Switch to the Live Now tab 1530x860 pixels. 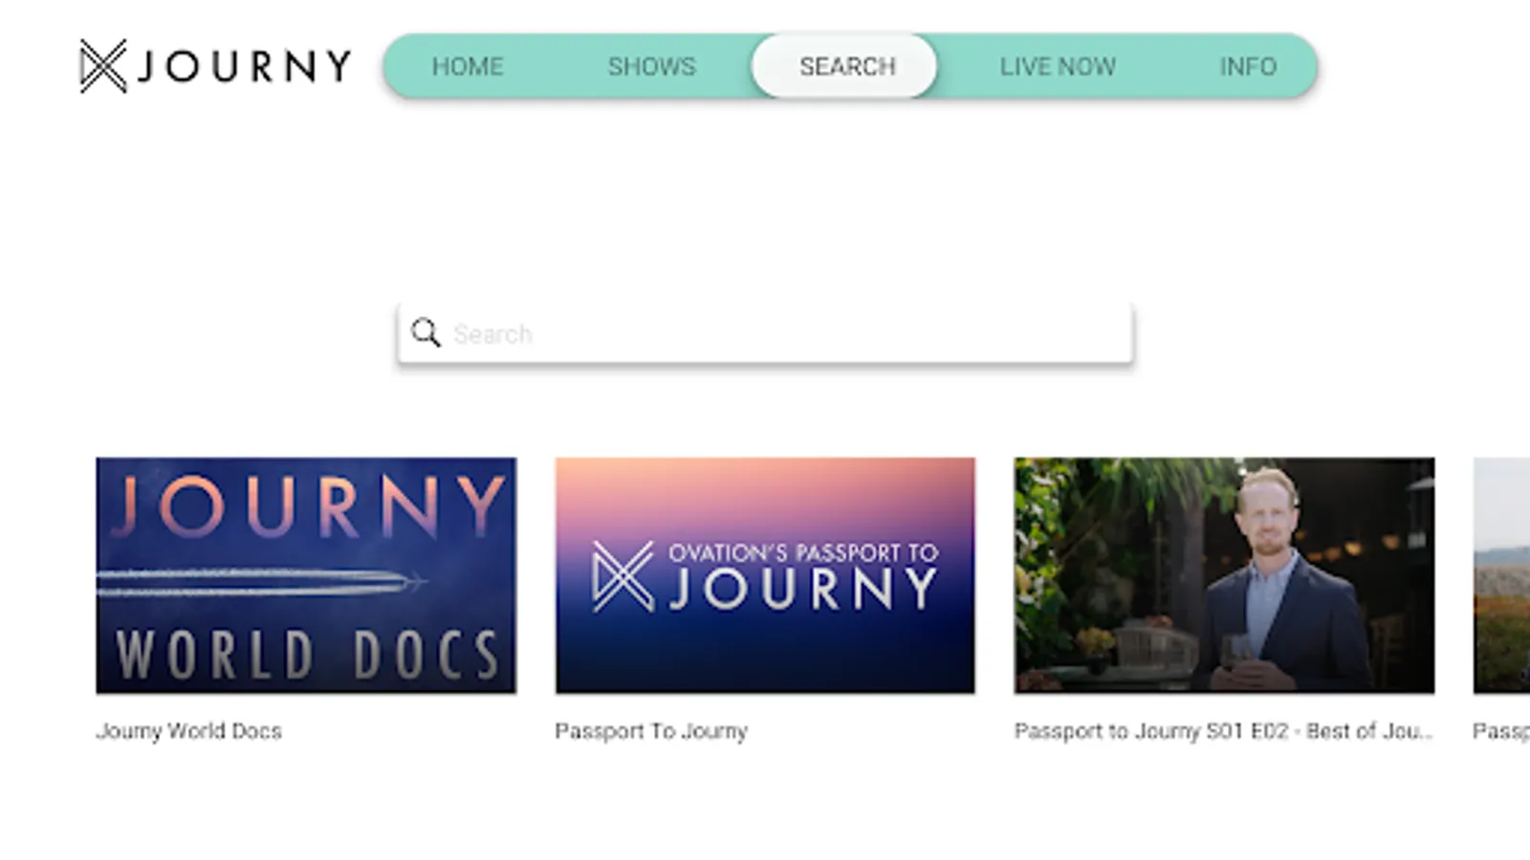point(1058,66)
